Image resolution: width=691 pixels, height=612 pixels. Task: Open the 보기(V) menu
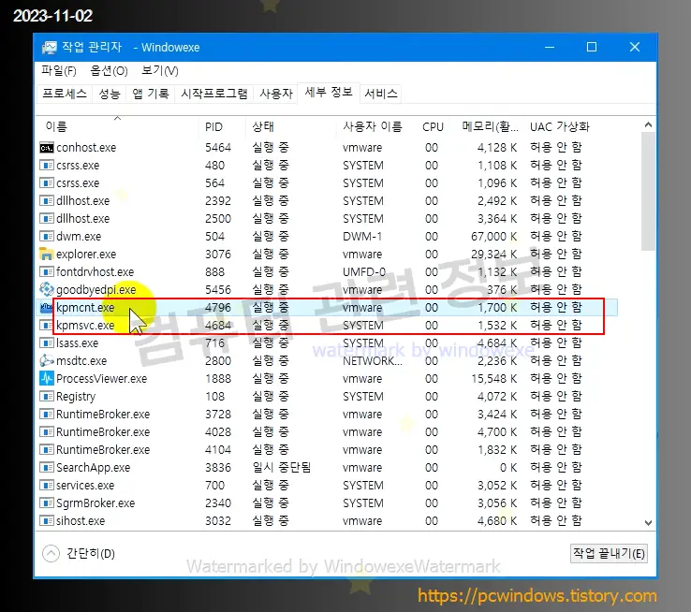[x=159, y=71]
